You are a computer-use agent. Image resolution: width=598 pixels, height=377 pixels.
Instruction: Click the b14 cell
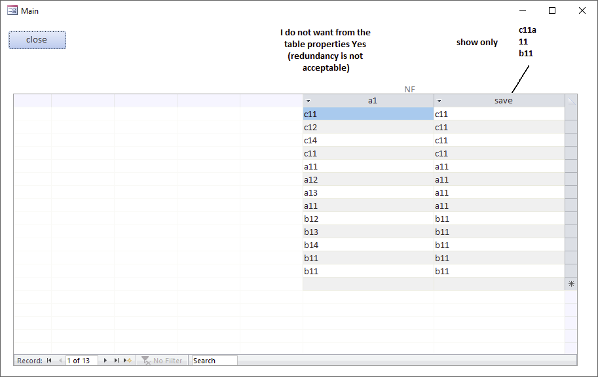click(x=368, y=245)
